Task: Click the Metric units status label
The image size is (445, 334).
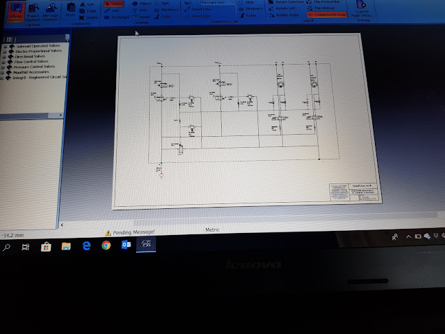Action: (x=212, y=230)
